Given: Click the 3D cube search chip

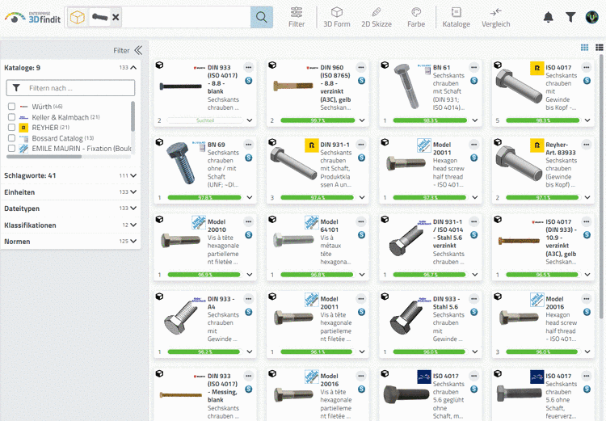Looking at the screenshot, I should point(78,17).
